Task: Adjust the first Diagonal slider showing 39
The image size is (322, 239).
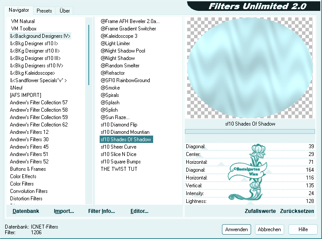Action: [x=250, y=146]
